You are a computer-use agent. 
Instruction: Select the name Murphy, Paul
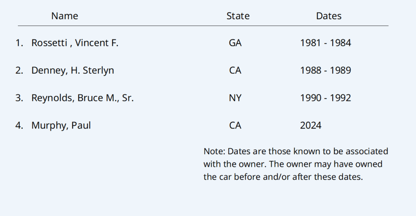coord(61,126)
